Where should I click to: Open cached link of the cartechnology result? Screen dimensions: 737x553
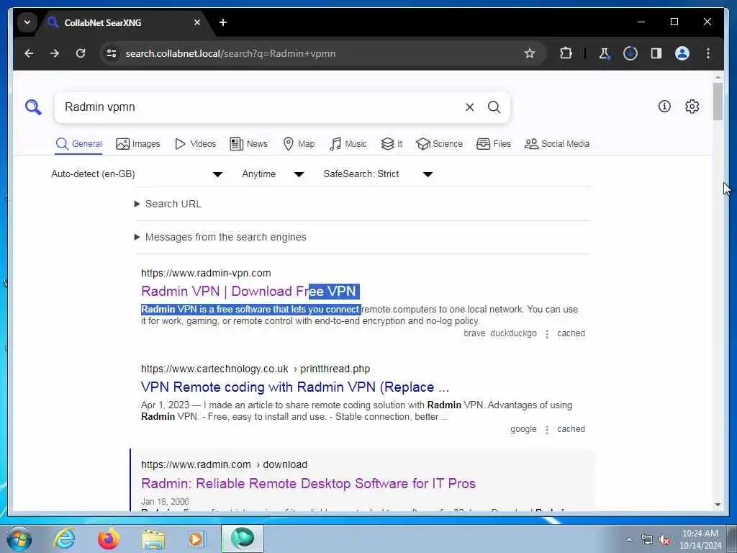pyautogui.click(x=571, y=429)
